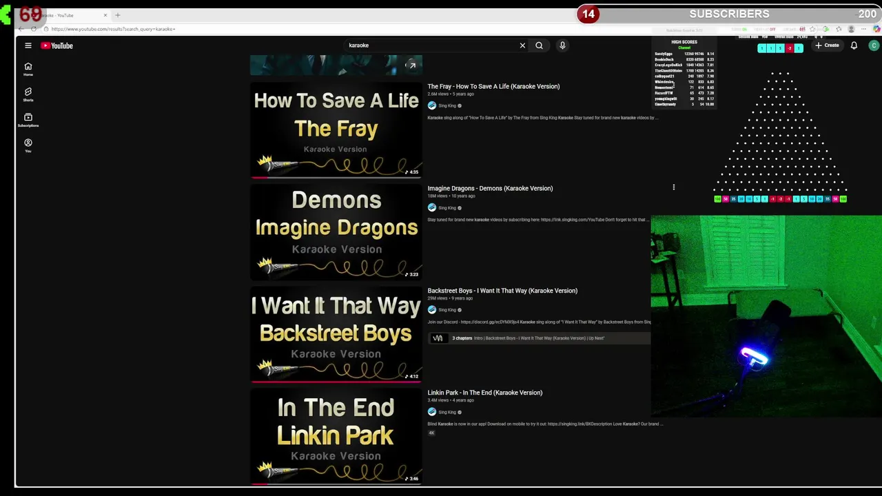This screenshot has height=496, width=882.
Task: Expand the 3 chapters row
Action: (x=540, y=338)
